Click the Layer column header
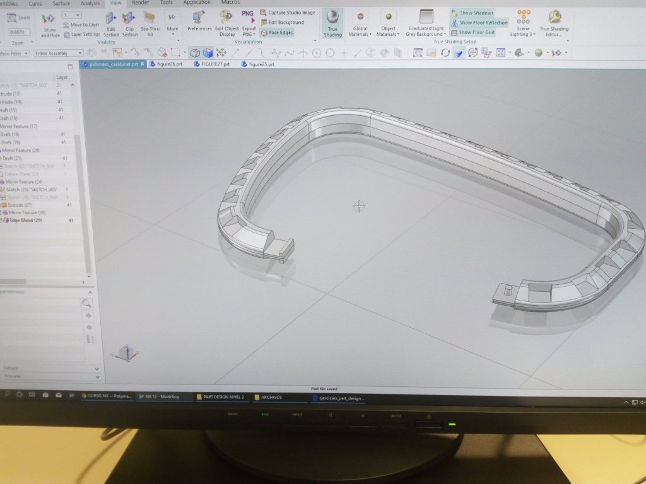This screenshot has height=484, width=646. 62,78
